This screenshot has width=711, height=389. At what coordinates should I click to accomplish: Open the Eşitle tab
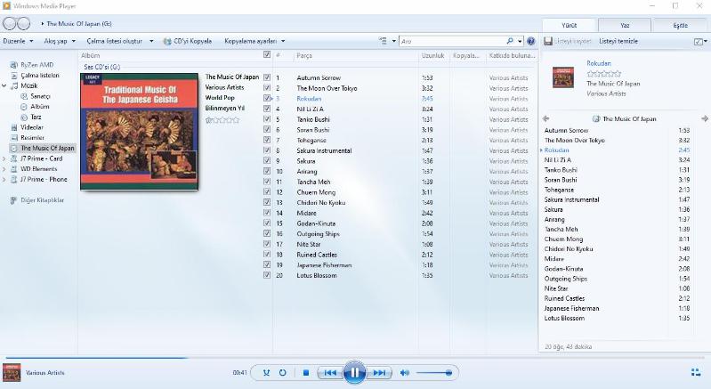(683, 25)
